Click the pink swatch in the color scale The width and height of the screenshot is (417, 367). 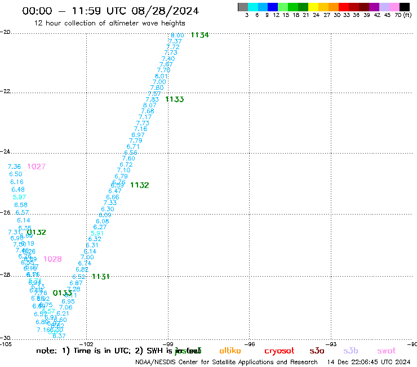point(394,7)
